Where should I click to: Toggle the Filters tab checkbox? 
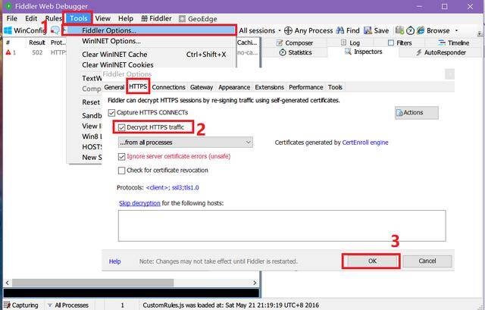click(391, 42)
